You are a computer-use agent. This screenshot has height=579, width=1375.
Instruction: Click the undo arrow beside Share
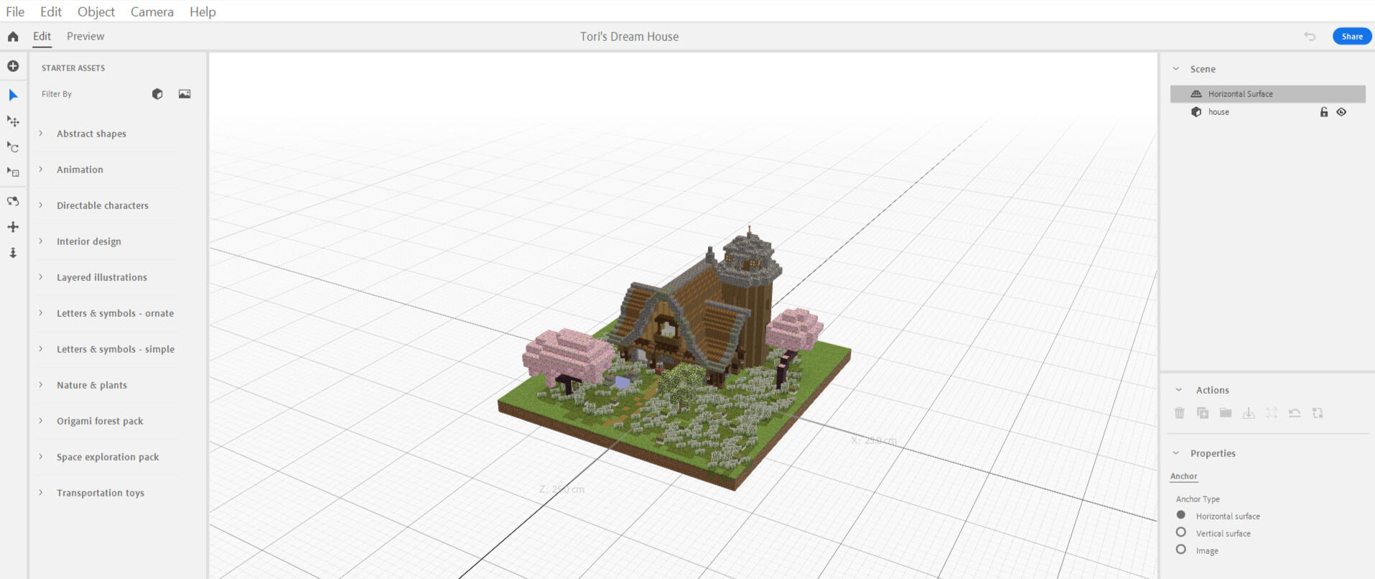(1310, 37)
